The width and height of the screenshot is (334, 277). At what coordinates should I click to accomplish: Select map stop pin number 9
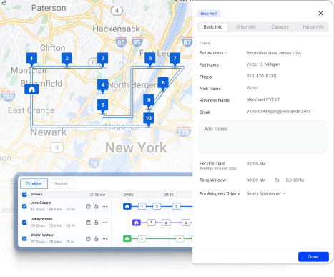pyautogui.click(x=149, y=100)
